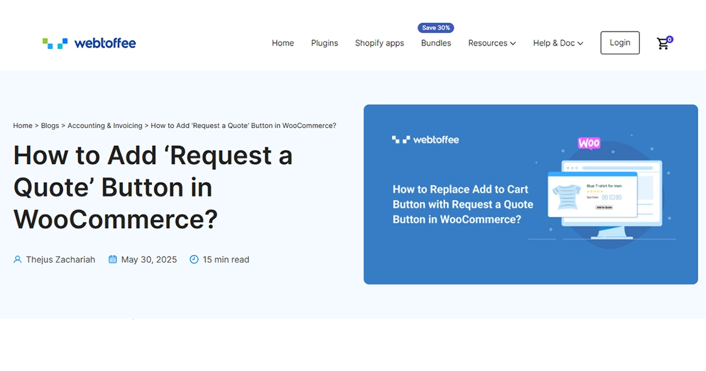
Task: Go to the Home nav item
Action: (x=283, y=43)
